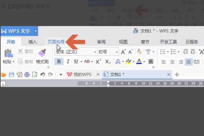The height and width of the screenshot is (136, 204).
Task: Open the 页面布局 ribbon tab
Action: 56,42
